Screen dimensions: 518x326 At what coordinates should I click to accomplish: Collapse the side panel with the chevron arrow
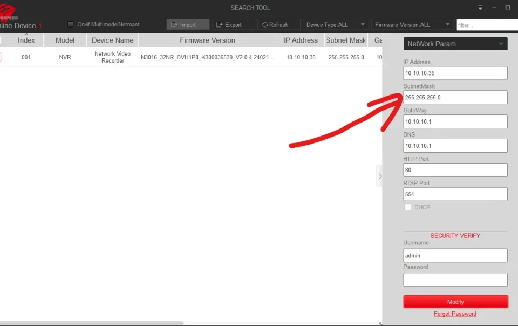(x=380, y=176)
